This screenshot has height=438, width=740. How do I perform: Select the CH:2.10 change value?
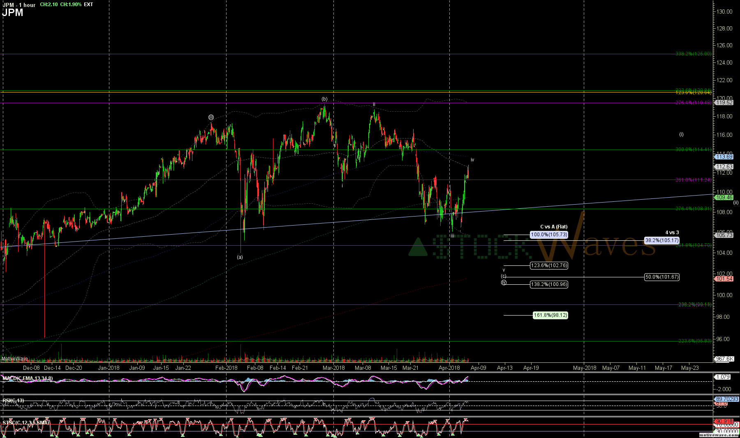49,5
